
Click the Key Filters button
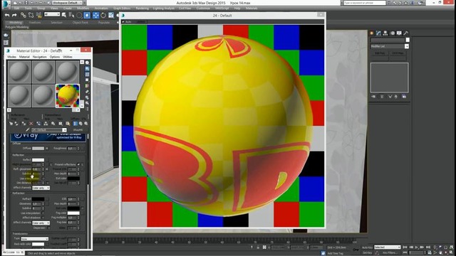(389, 253)
